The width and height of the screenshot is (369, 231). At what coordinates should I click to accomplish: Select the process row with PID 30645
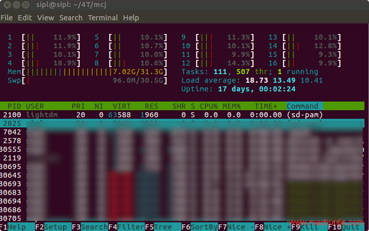[182, 175]
